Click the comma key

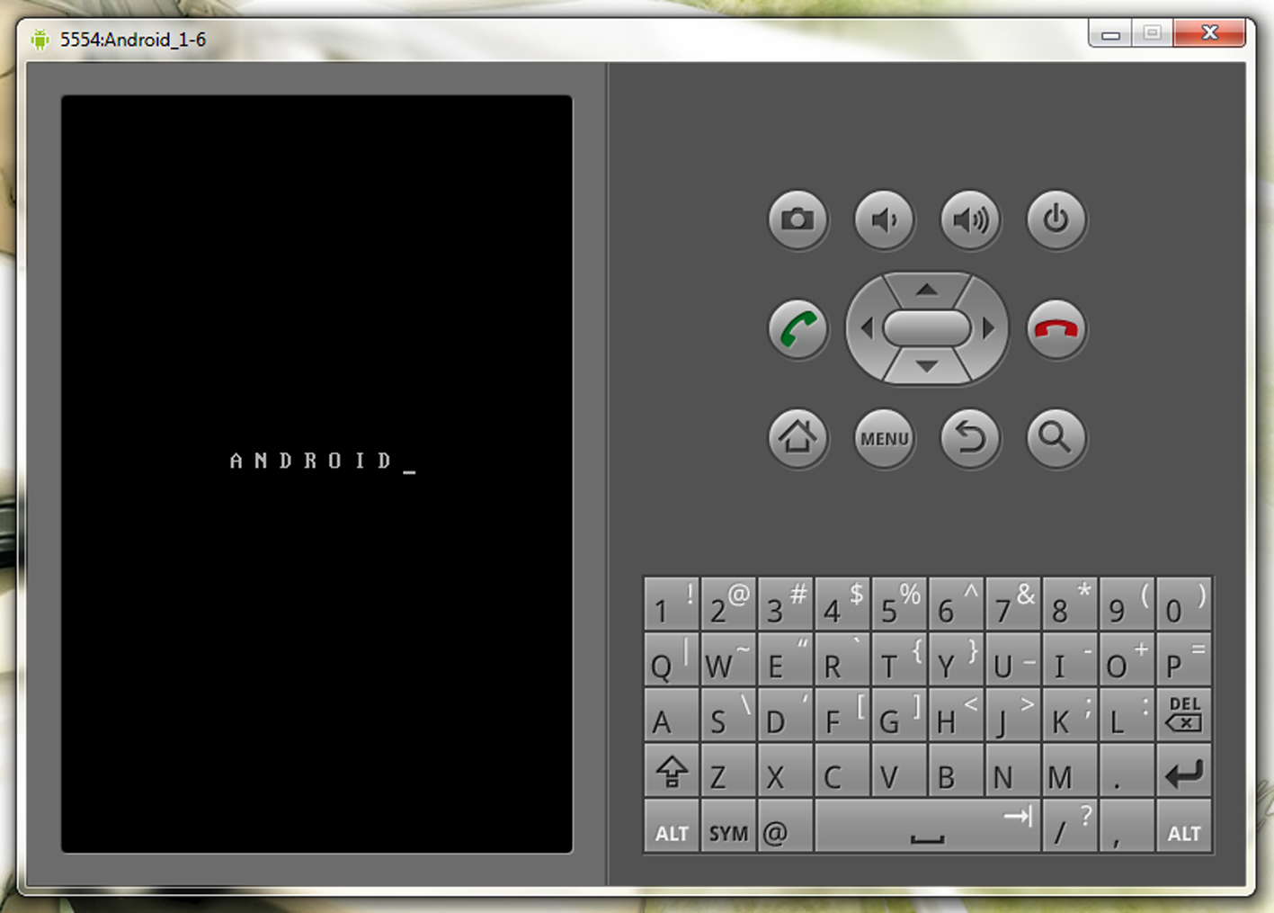(1127, 826)
